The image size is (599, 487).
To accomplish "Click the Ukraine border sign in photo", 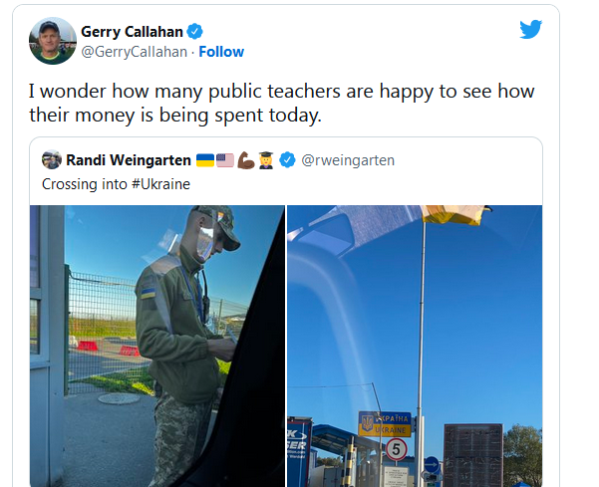I will tap(385, 424).
